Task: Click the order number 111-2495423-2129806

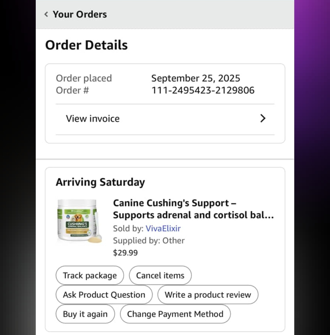Action: pyautogui.click(x=203, y=90)
